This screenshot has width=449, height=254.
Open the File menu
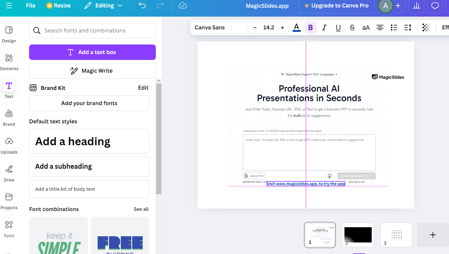click(x=31, y=6)
